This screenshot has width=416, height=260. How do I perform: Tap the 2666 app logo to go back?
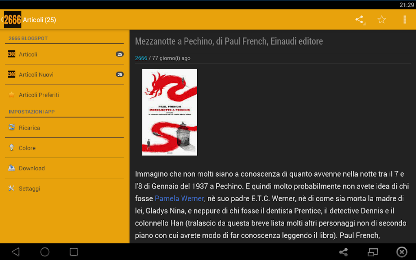13,19
